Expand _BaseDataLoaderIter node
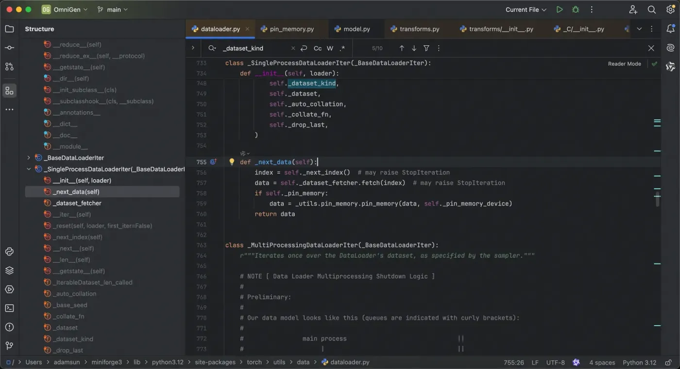This screenshot has height=369, width=680. click(29, 158)
